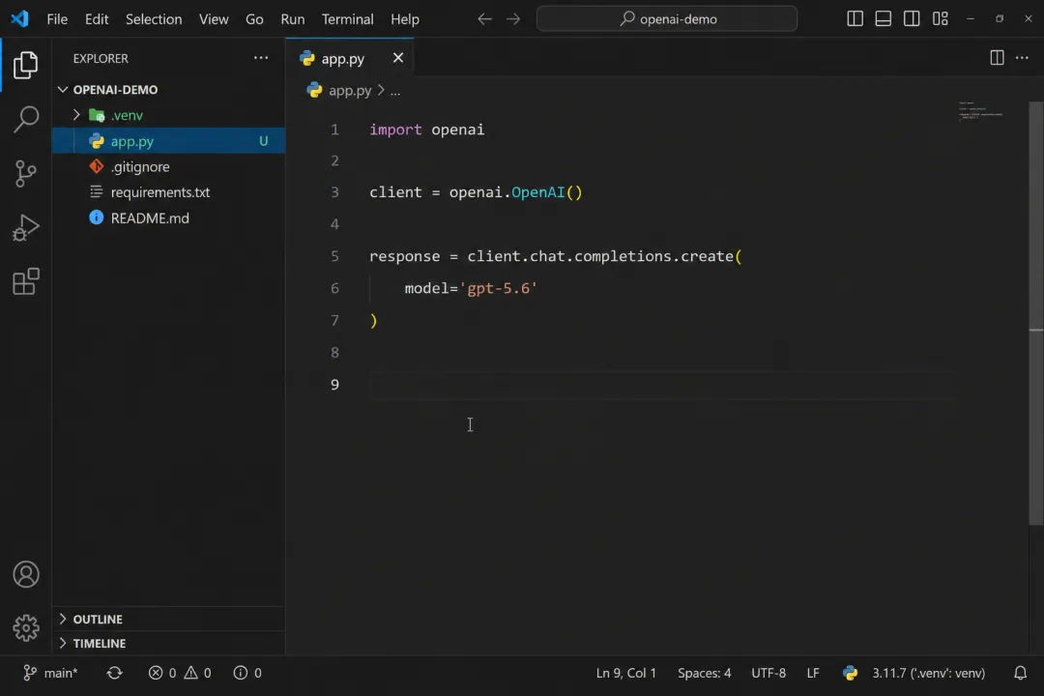Open the Run and Debug view

pyautogui.click(x=25, y=228)
